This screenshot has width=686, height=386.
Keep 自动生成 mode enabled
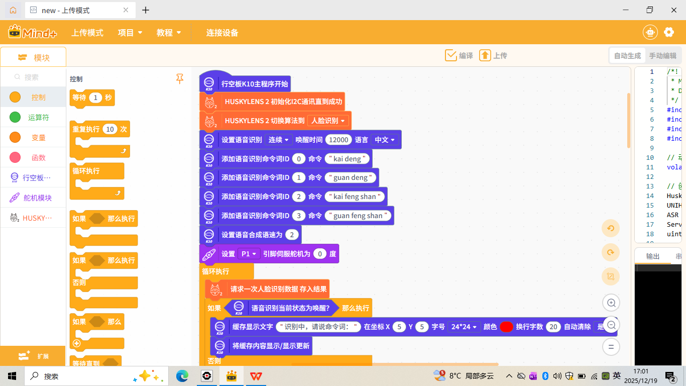point(627,55)
